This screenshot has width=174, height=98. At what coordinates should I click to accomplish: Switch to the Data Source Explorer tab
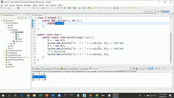click(70, 69)
